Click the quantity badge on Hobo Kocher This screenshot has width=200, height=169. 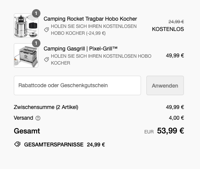click(x=36, y=13)
